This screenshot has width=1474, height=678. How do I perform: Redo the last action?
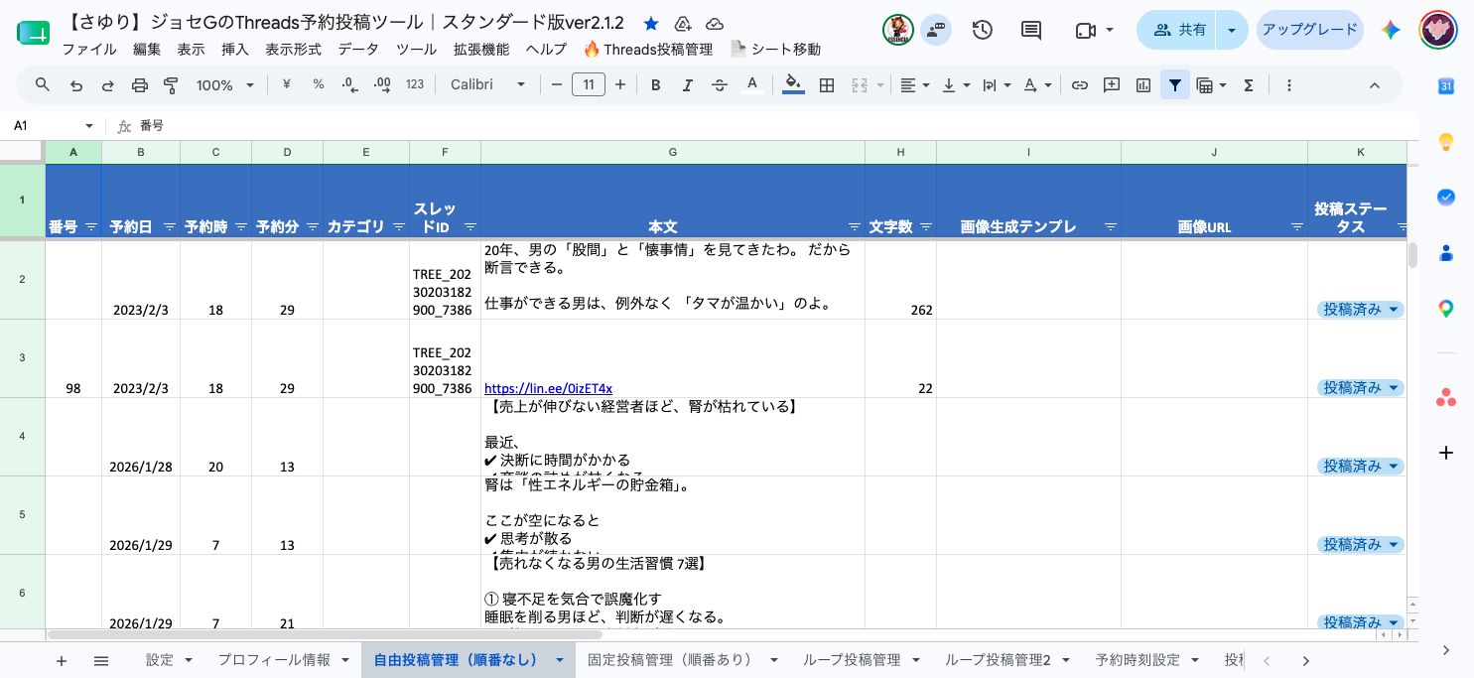click(x=107, y=85)
